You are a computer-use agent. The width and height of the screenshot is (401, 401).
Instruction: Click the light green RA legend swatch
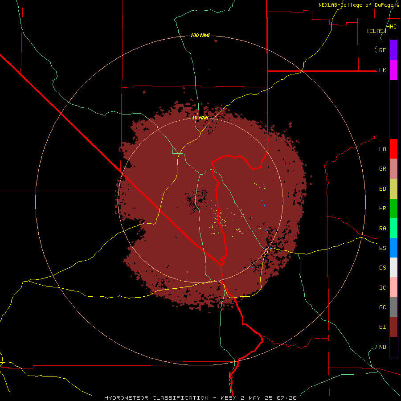393,228
